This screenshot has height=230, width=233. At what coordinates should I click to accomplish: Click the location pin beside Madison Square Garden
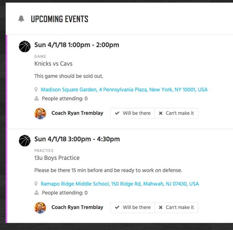pyautogui.click(x=36, y=90)
